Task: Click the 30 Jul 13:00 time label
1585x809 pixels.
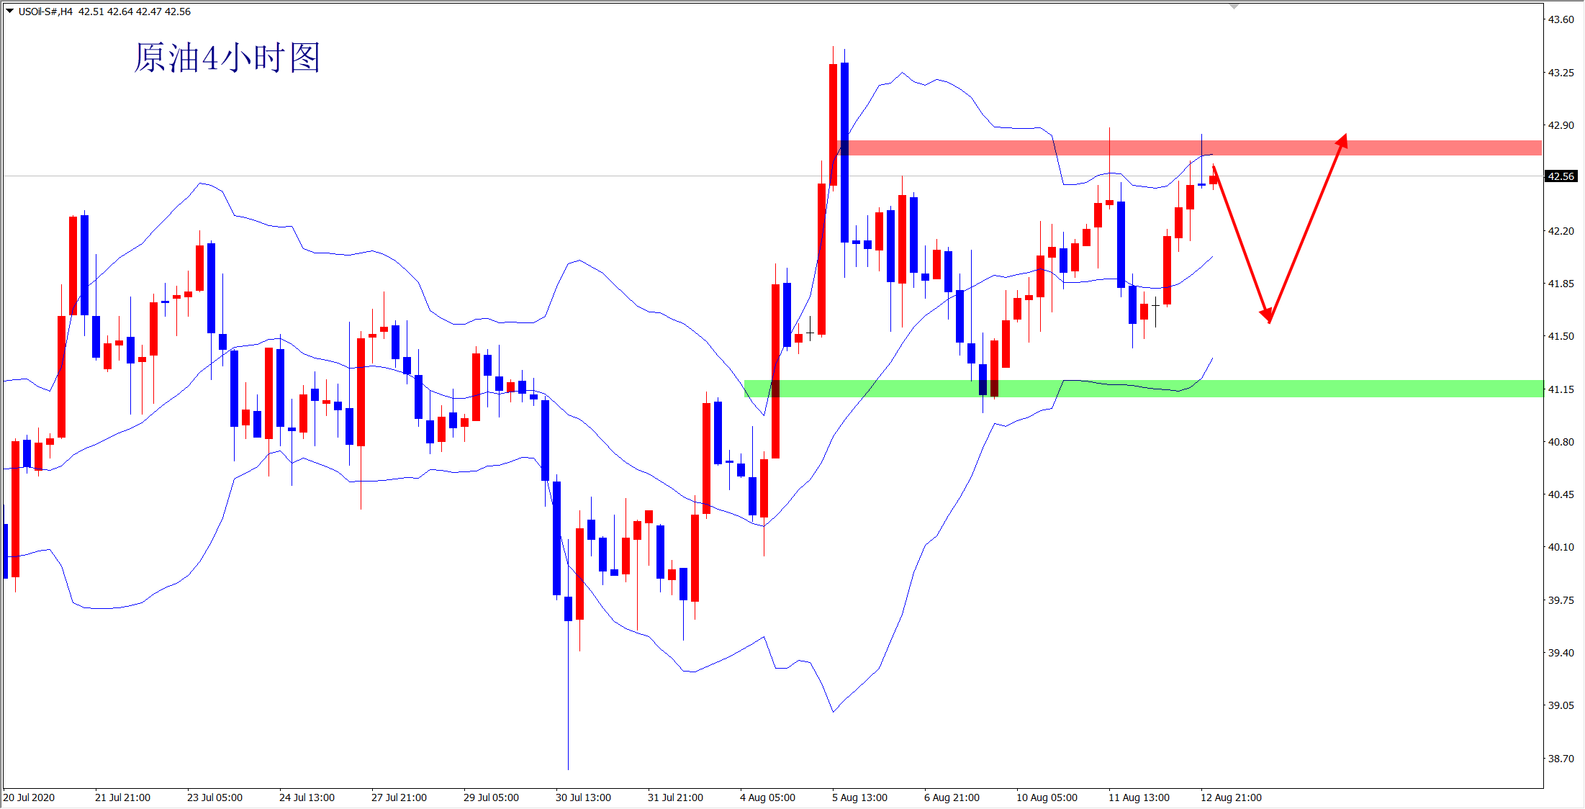Action: click(x=583, y=797)
